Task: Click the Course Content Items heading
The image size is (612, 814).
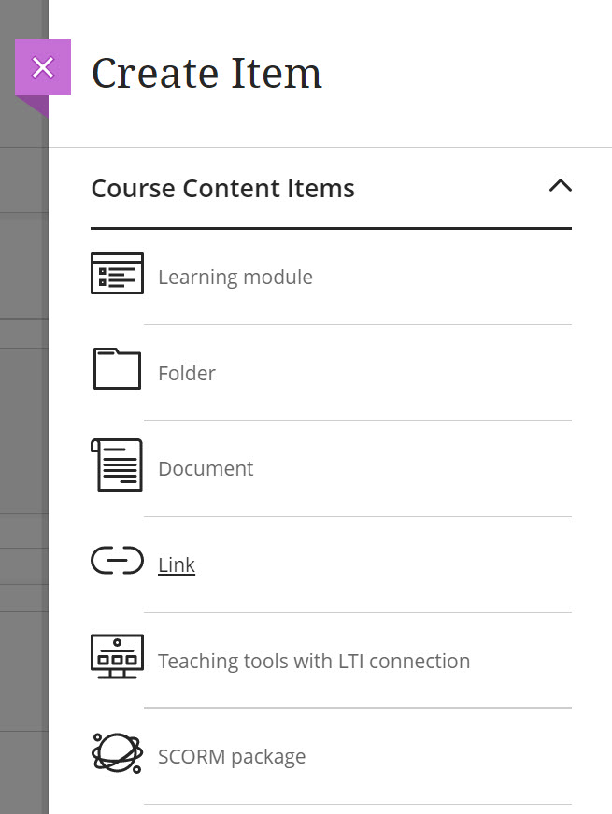Action: [x=222, y=189]
